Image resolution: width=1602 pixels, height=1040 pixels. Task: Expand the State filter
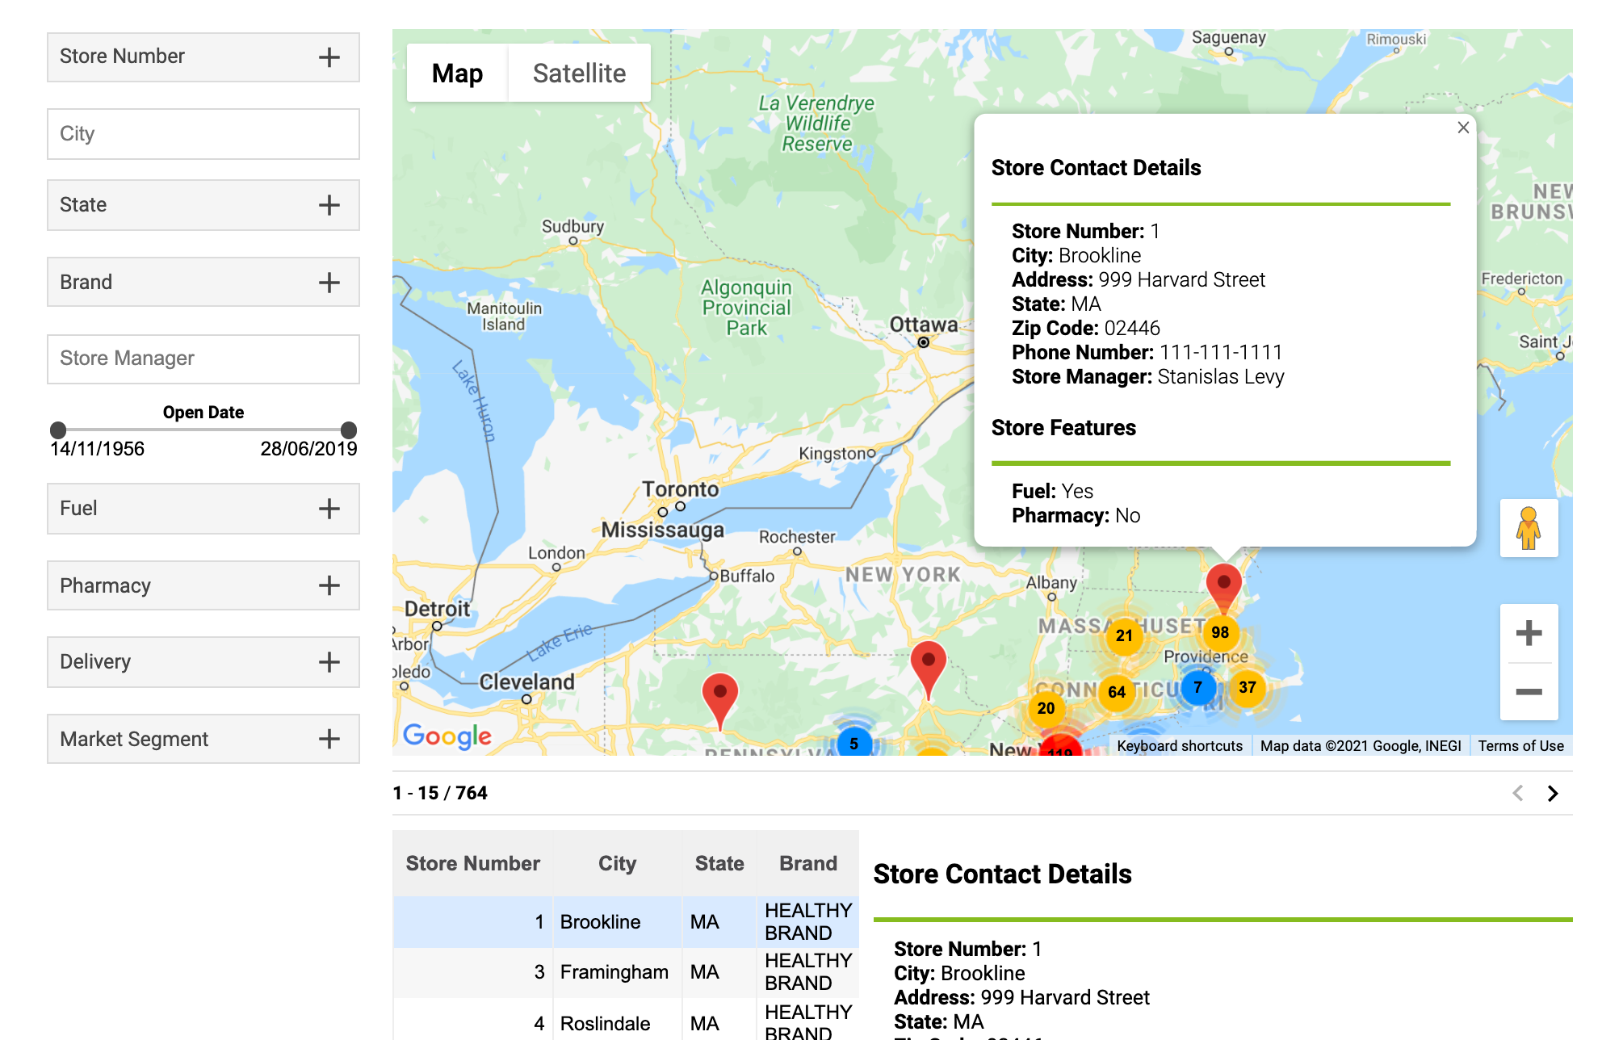point(203,205)
